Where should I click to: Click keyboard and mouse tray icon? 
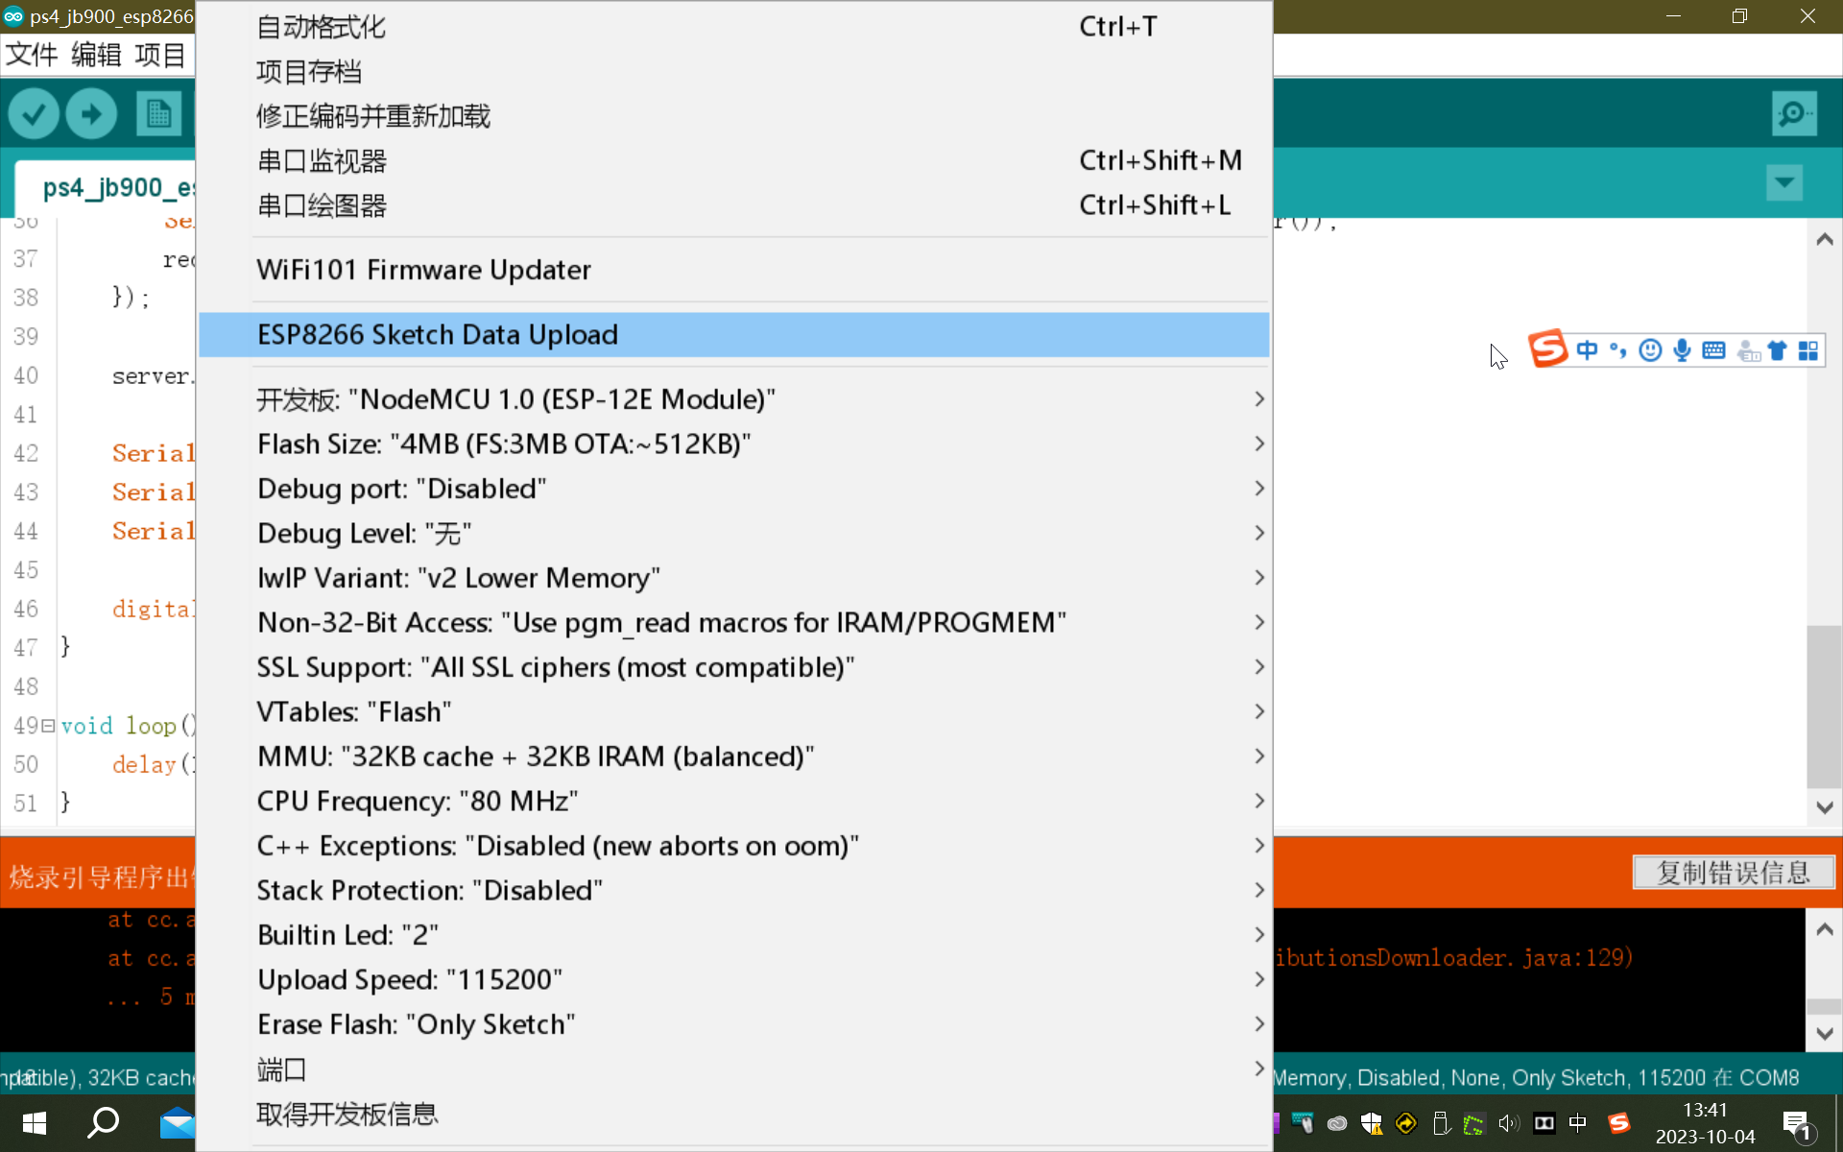click(x=1304, y=1122)
